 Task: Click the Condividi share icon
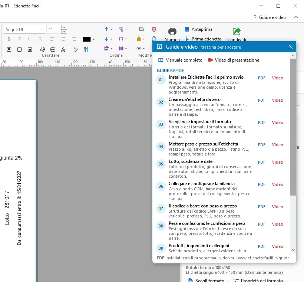(x=237, y=32)
